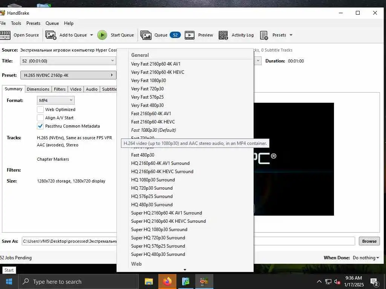This screenshot has width=386, height=289.
Task: Open the When Done dropdown
Action: click(366, 257)
